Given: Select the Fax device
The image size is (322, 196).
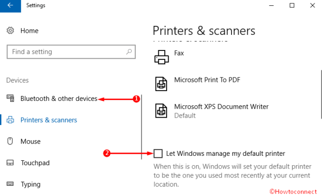Looking at the screenshot, I should click(179, 53).
